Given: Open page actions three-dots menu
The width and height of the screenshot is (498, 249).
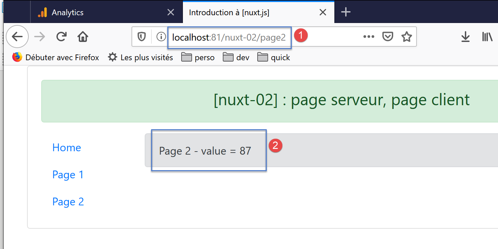Looking at the screenshot, I should (369, 37).
